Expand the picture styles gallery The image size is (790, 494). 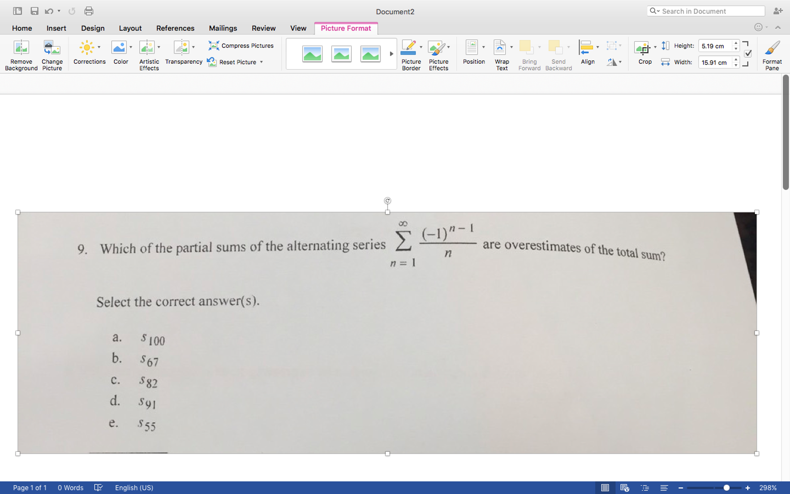(391, 54)
